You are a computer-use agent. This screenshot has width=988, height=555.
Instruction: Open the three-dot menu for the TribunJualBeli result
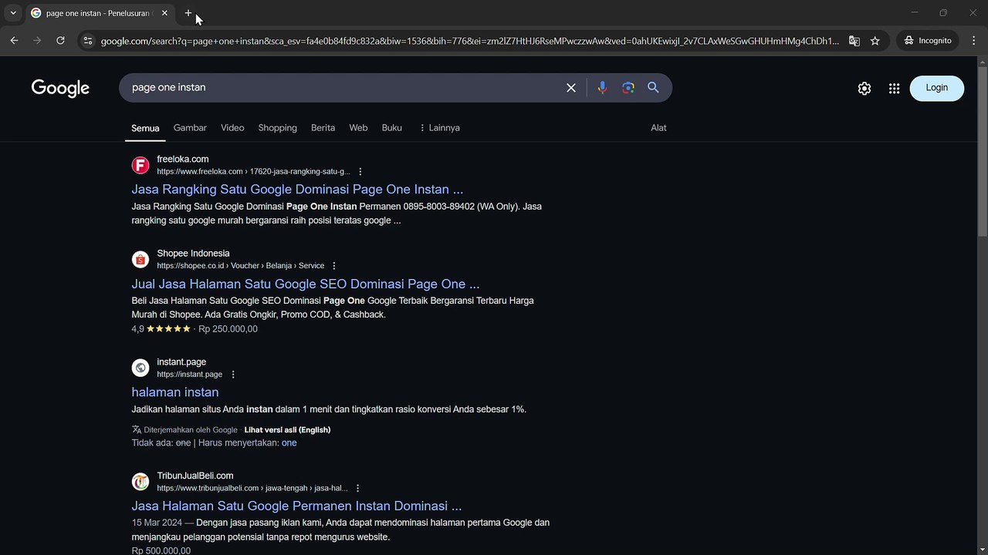[x=357, y=489]
